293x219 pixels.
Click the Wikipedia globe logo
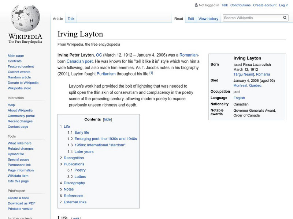click(25, 18)
